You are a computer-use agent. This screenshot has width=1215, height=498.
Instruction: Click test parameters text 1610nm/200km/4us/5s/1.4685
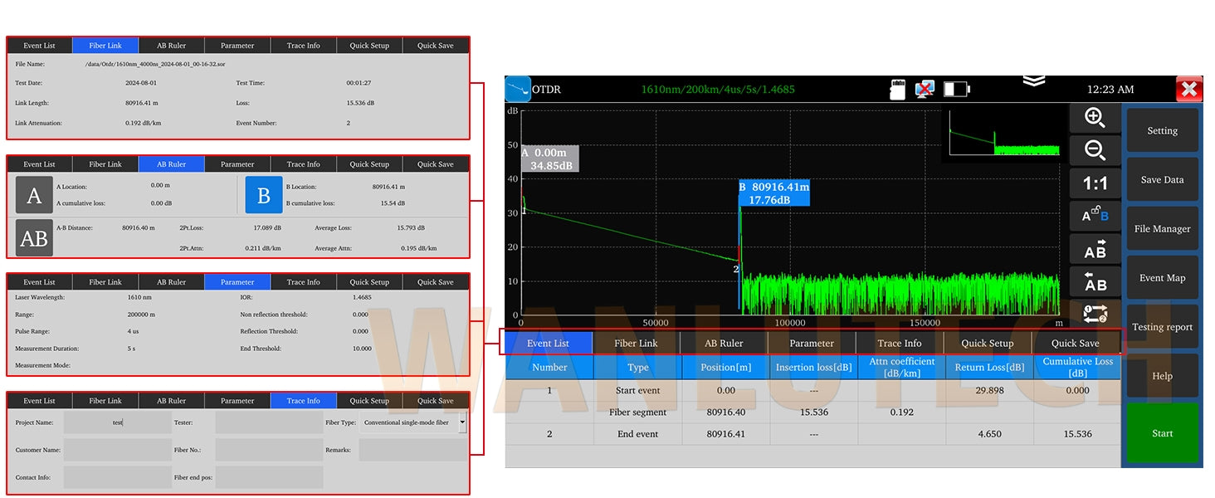(x=718, y=89)
